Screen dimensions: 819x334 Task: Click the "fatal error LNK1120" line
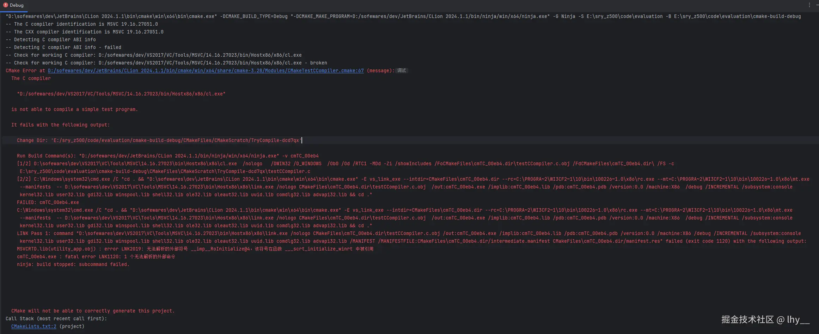[x=96, y=256]
